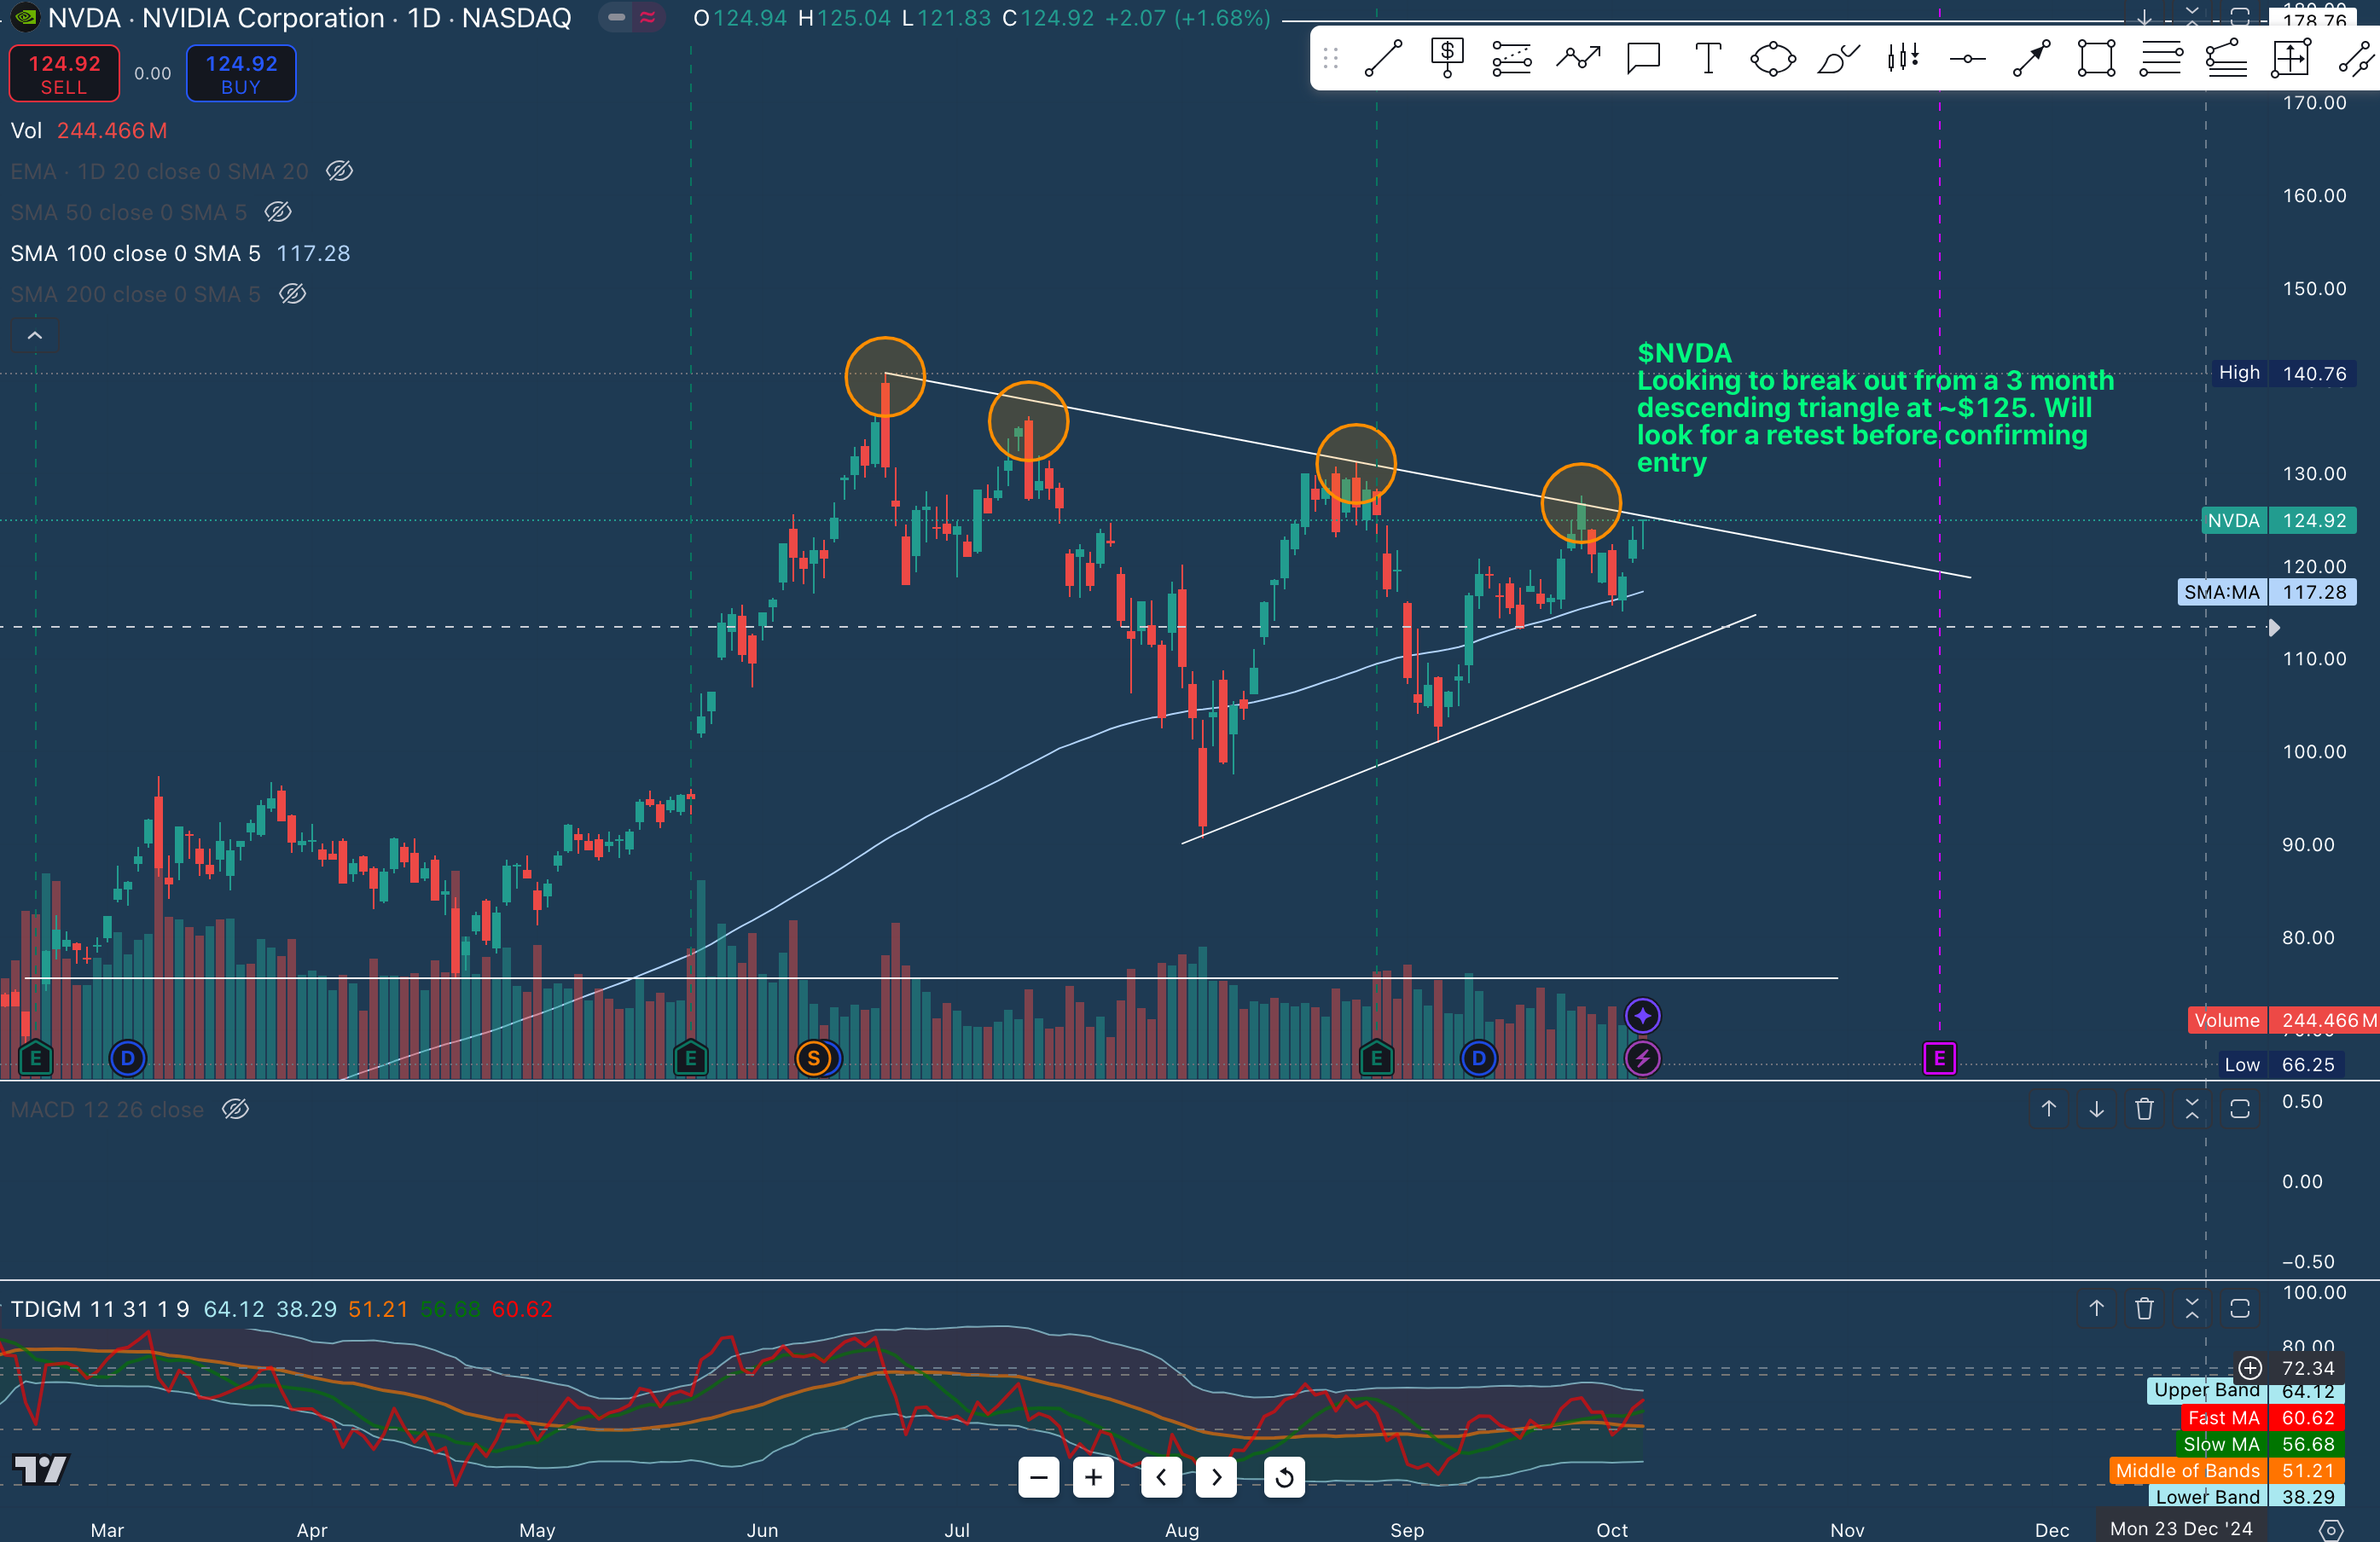
Task: Reset the chart view
Action: pos(1284,1477)
